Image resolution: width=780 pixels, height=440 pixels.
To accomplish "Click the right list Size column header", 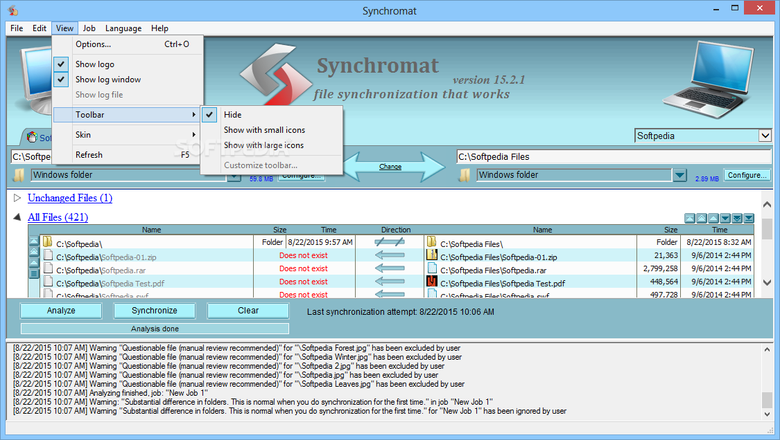I will pos(670,230).
